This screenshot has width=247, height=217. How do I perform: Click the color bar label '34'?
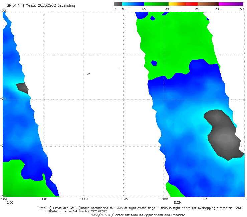click(167, 9)
